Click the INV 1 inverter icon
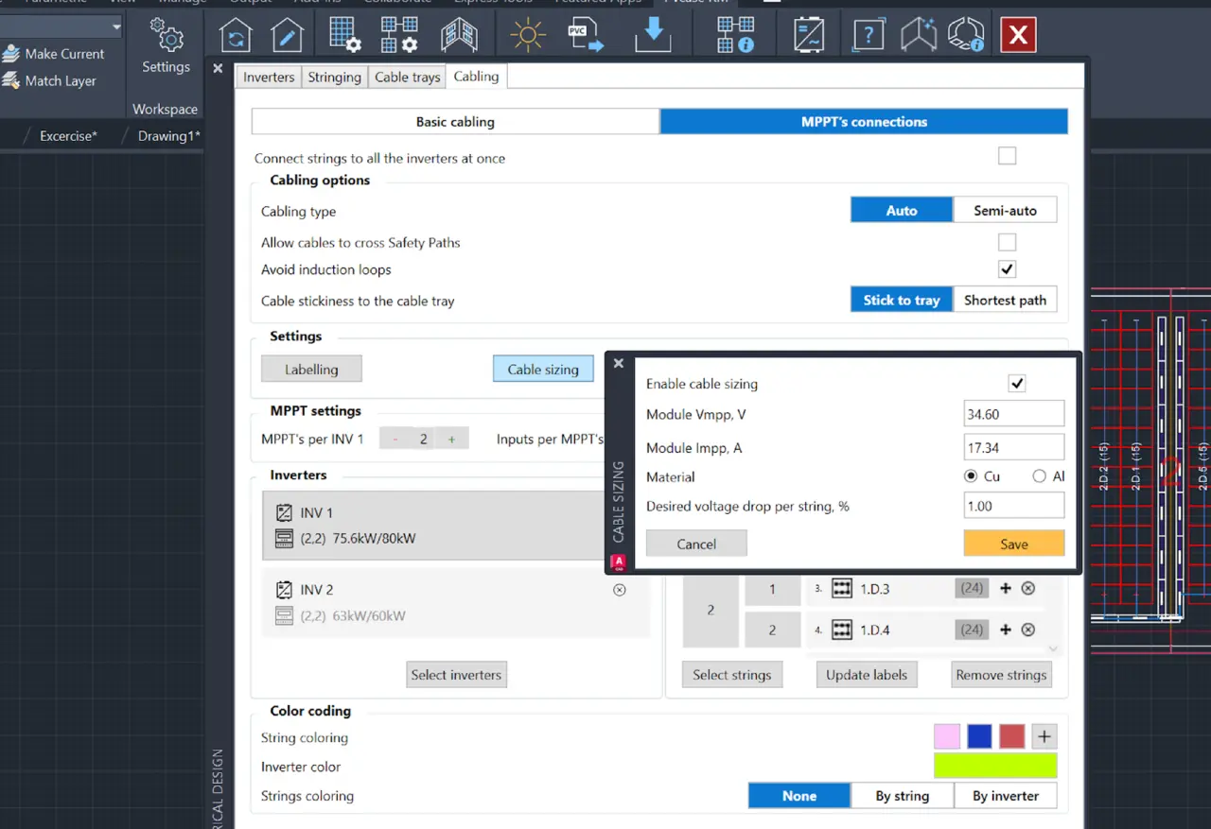This screenshot has height=829, width=1211. tap(284, 513)
